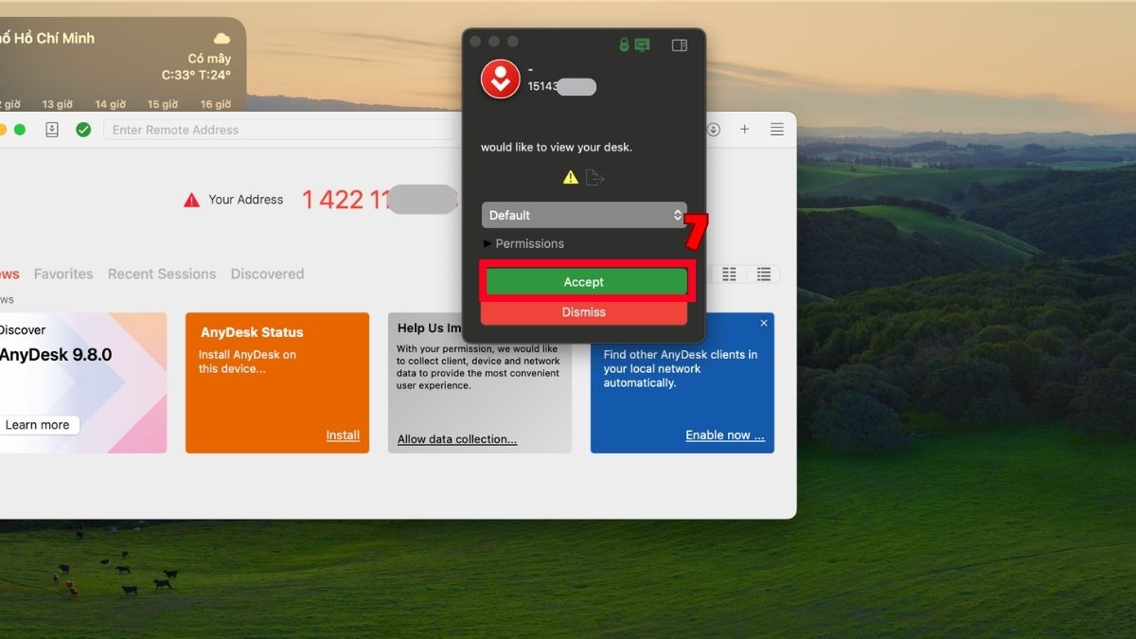The image size is (1136, 639).
Task: Click the Enter Remote Address field
Action: [278, 130]
